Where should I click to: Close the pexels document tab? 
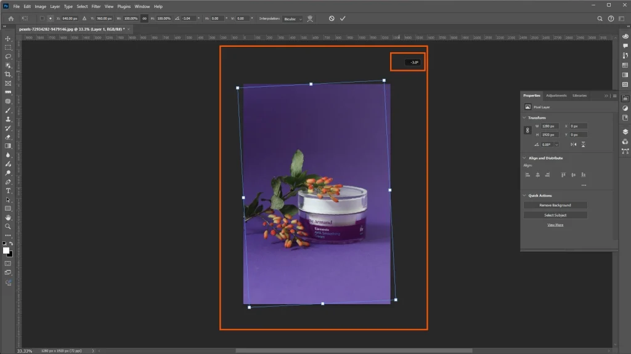(128, 30)
